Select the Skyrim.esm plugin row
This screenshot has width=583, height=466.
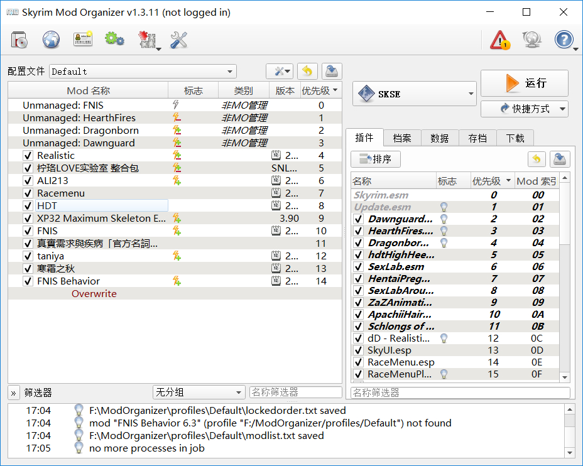[455, 195]
